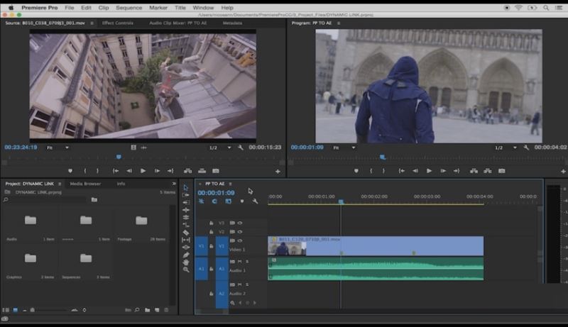Click Overwrite button in Source monitor
568x327 pixels.
click(202, 171)
